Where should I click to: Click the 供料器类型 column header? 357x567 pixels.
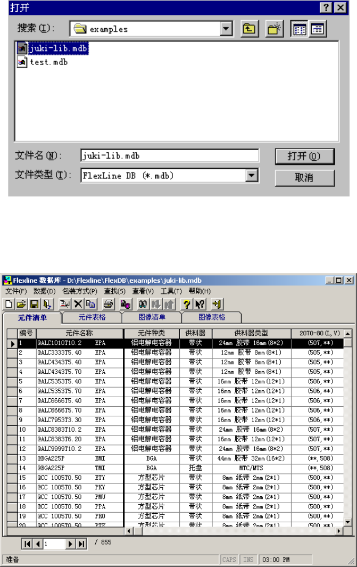click(252, 333)
